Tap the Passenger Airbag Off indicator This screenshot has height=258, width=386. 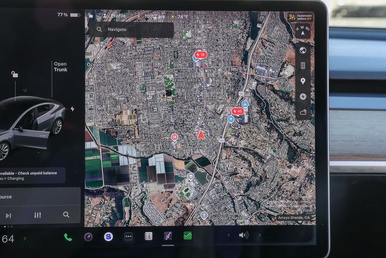(x=300, y=17)
